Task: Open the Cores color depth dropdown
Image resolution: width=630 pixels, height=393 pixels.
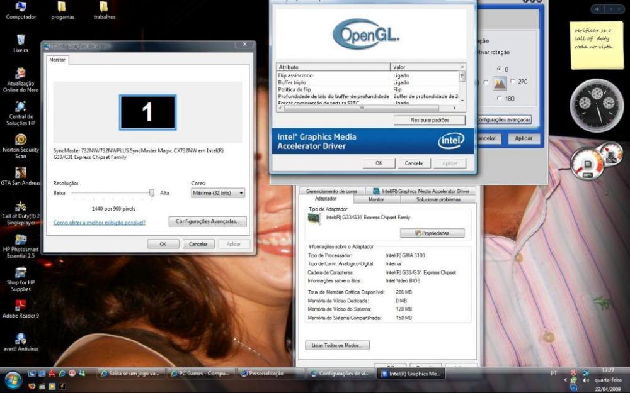Action: click(x=218, y=193)
